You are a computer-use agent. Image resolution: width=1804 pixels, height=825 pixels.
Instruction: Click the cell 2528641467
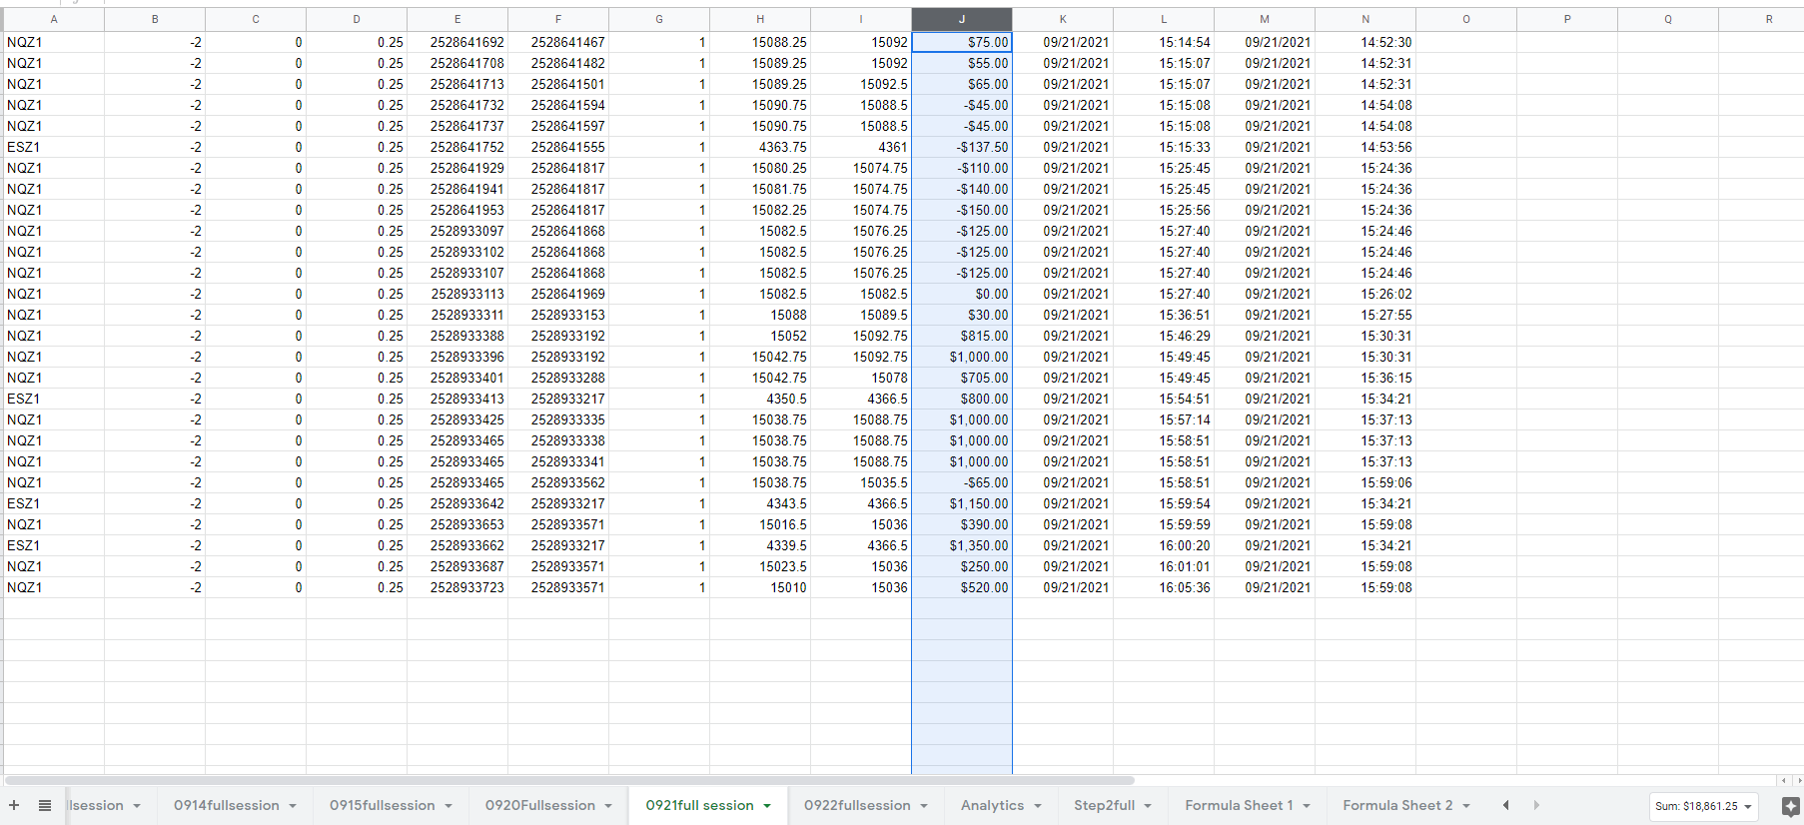pyautogui.click(x=558, y=42)
